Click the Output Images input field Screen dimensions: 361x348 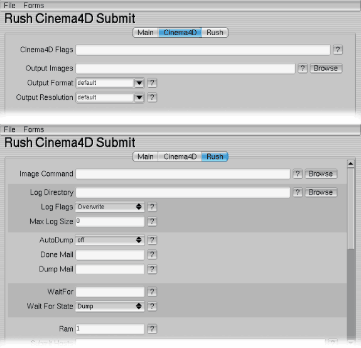185,68
